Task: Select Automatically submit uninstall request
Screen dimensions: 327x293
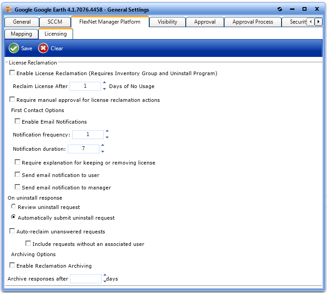Action: click(x=13, y=217)
